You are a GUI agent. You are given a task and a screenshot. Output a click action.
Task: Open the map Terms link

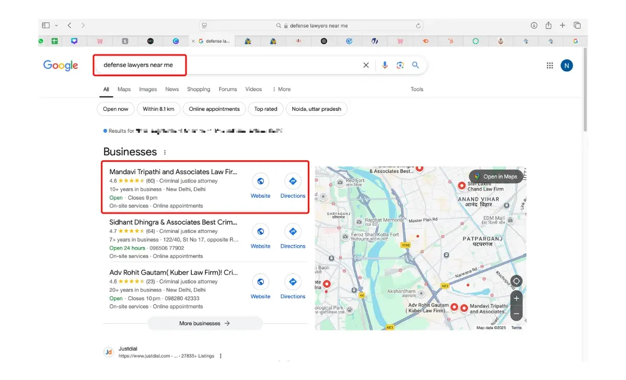click(516, 328)
